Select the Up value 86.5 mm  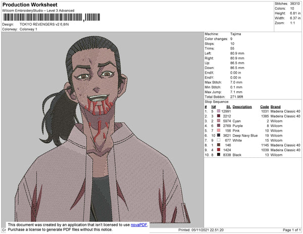pos(237,63)
